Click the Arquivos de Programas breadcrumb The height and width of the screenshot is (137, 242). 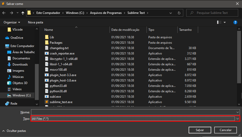coord(106,13)
